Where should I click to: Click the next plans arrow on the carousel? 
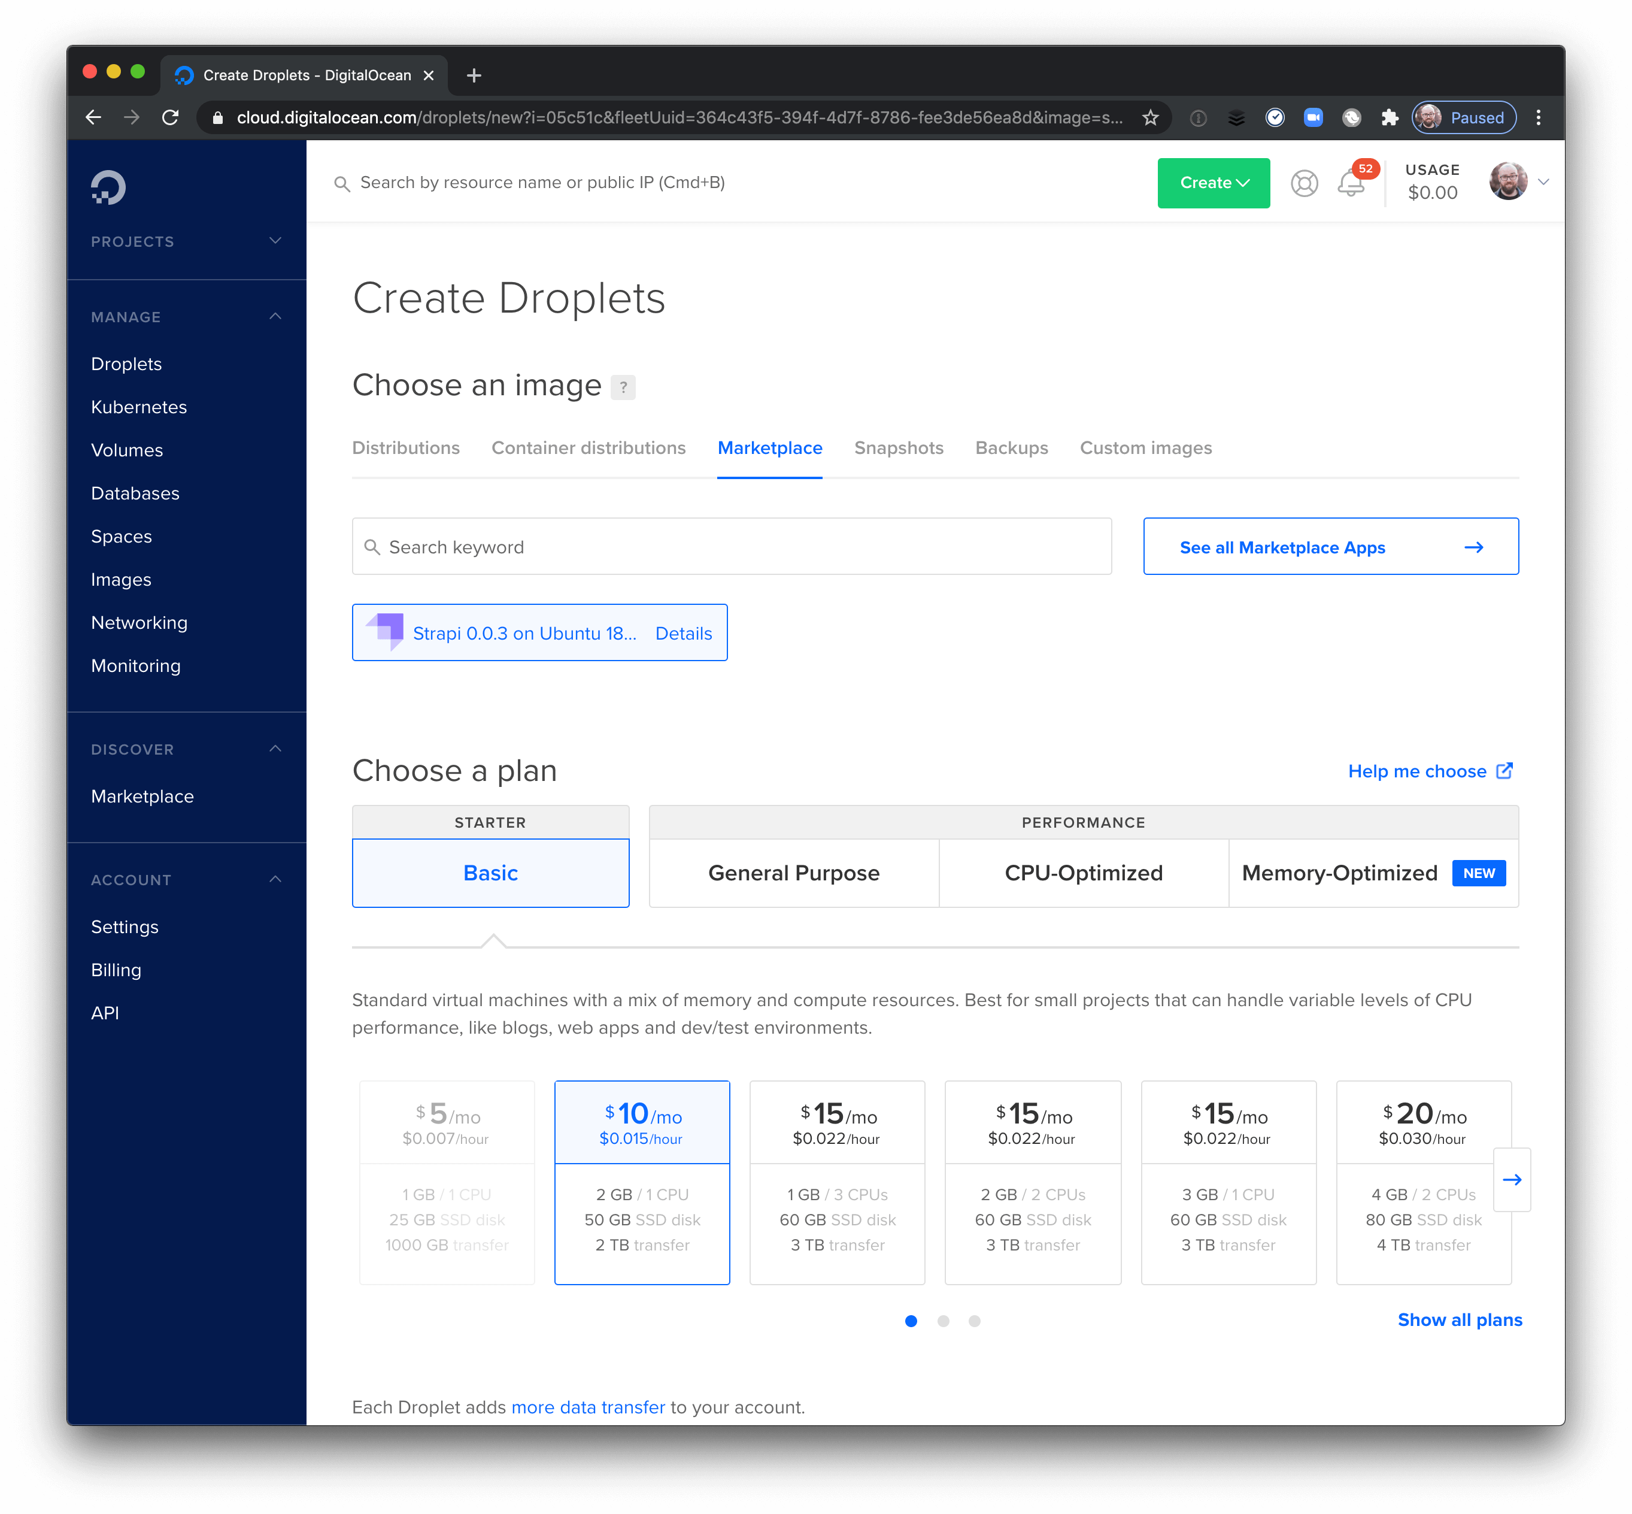click(x=1512, y=1180)
